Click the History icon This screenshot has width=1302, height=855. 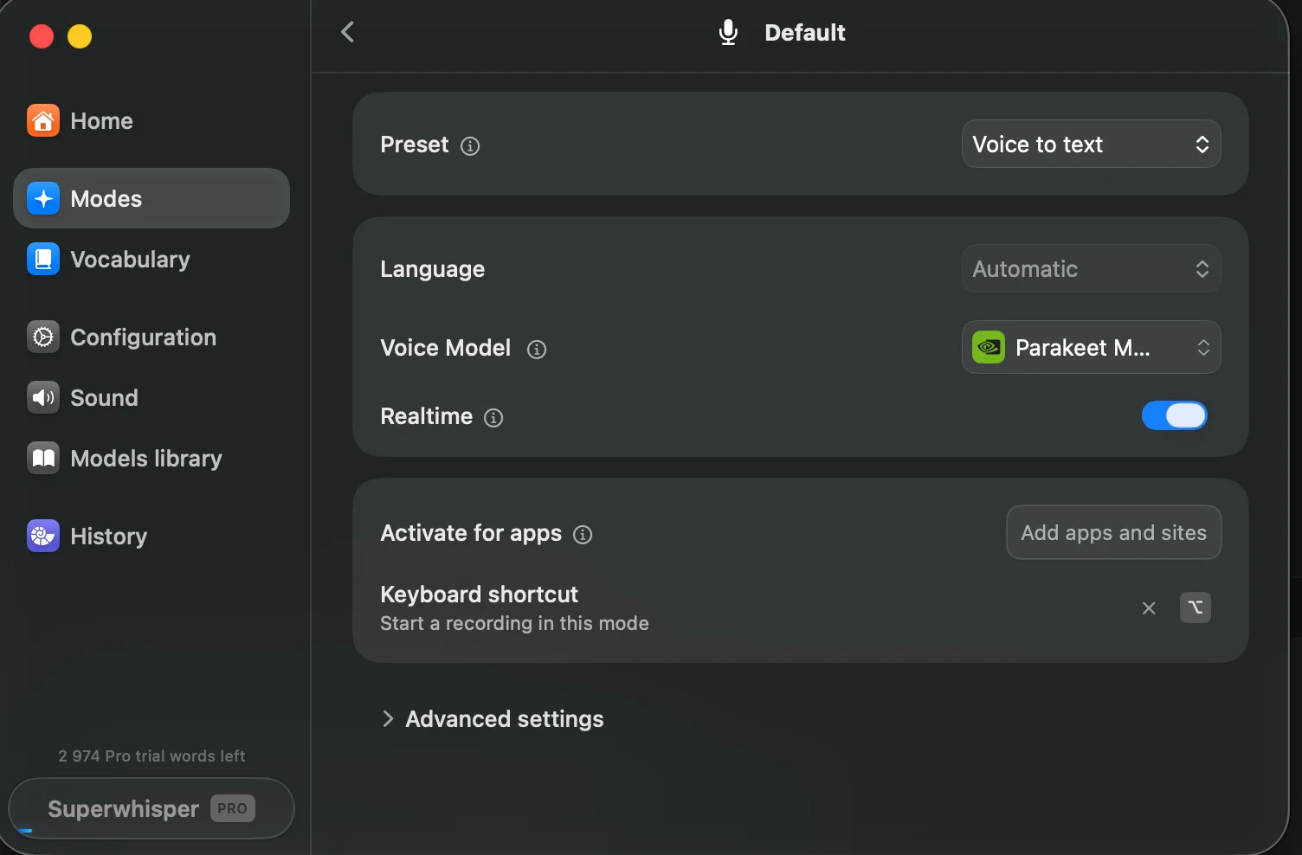coord(43,536)
